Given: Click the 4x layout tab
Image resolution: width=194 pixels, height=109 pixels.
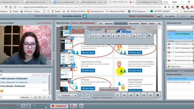Looking at the screenshot, I should [159, 23].
